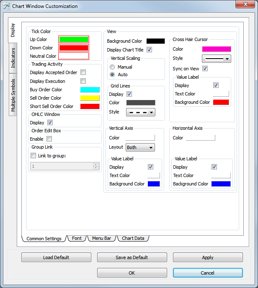This screenshot has height=288, width=258.
Task: Click the green Up Color swatch
Action: 73,39
